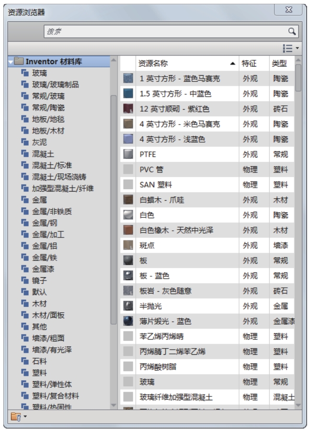The width and height of the screenshot is (309, 430).
Task: Select the 塑料 category in tree
Action: point(39,373)
